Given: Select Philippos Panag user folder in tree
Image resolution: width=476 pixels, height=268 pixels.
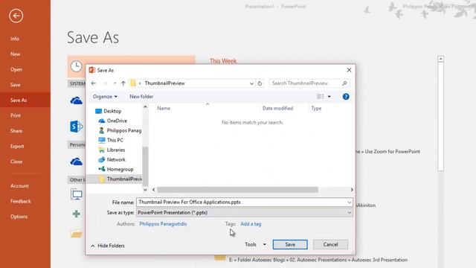Looking at the screenshot, I should (x=124, y=131).
